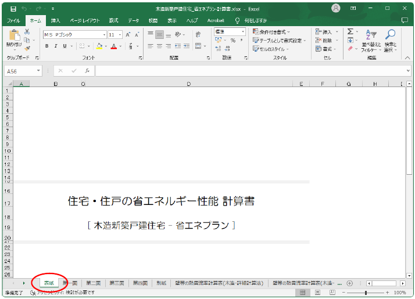This screenshot has height=299, width=415.
Task: Open the Name Box dropdown arrow
Action: [38, 71]
